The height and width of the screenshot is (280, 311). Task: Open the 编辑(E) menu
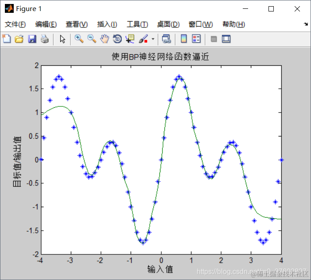[x=46, y=24]
